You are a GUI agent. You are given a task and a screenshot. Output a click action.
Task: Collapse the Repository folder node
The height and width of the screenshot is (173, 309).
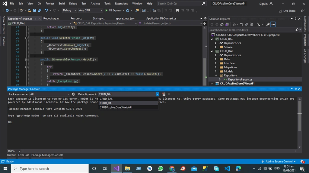pos(215,76)
